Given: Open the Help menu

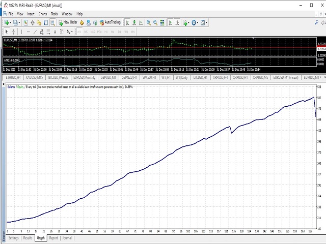Looking at the screenshot, I should [x=79, y=14].
